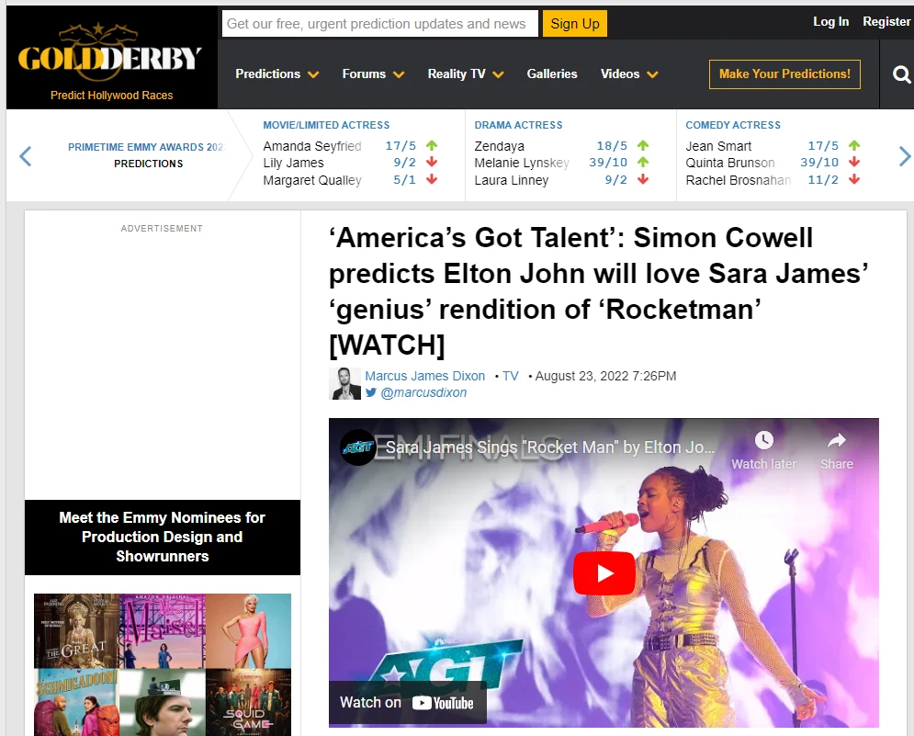914x736 pixels.
Task: Open the Galleries menu item
Action: pos(552,74)
